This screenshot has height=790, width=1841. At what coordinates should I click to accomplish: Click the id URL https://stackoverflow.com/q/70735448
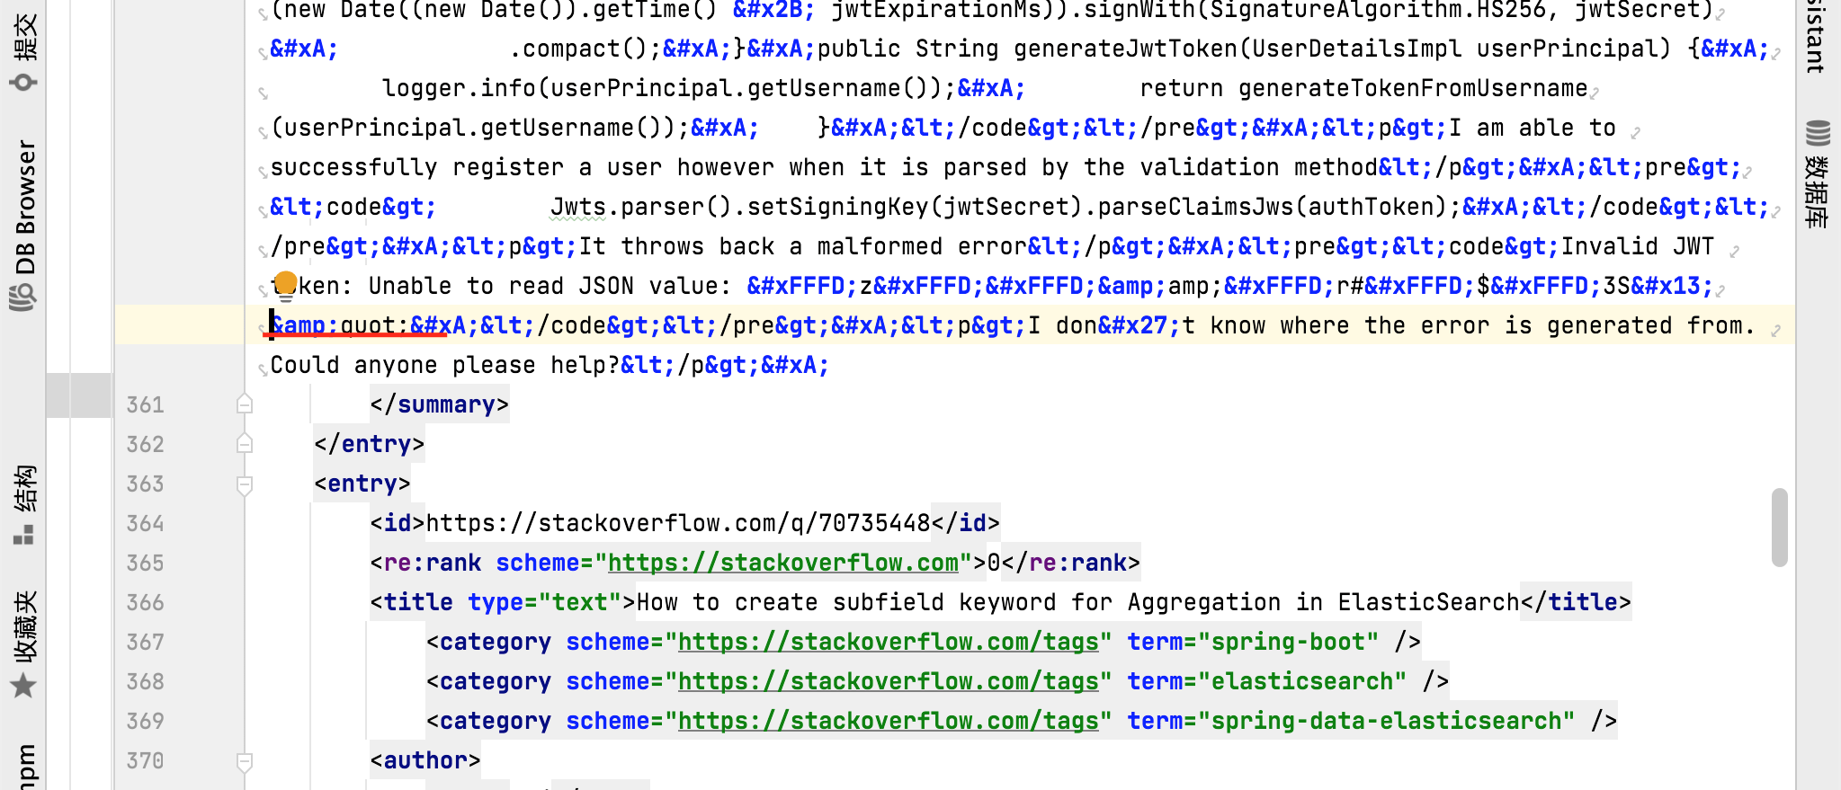point(678,523)
